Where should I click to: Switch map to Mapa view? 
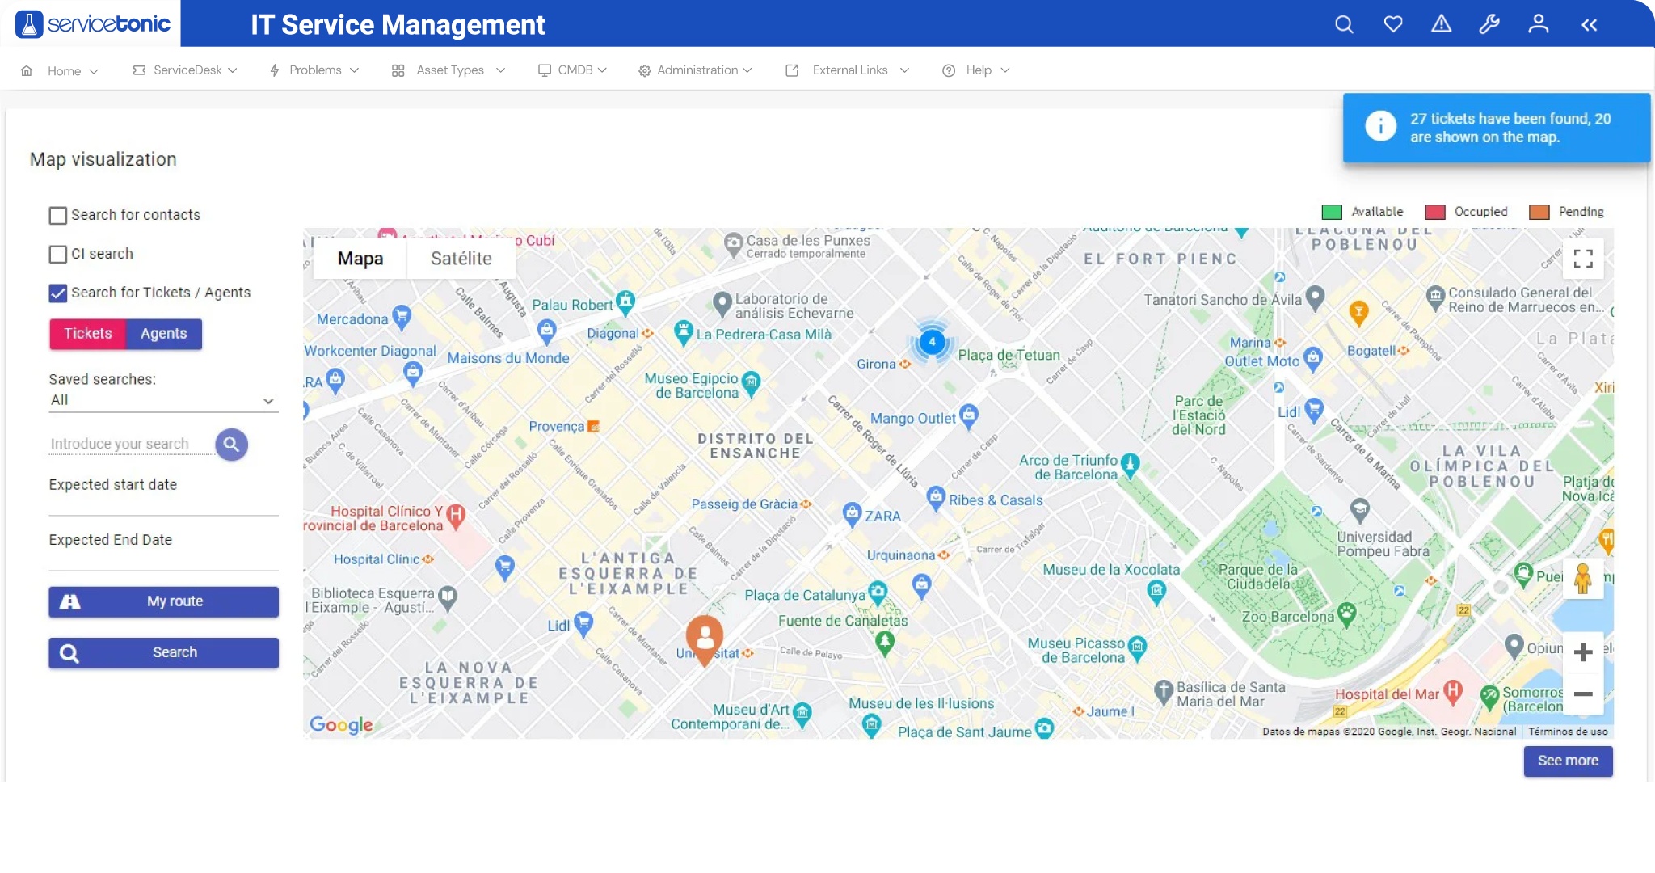click(360, 259)
